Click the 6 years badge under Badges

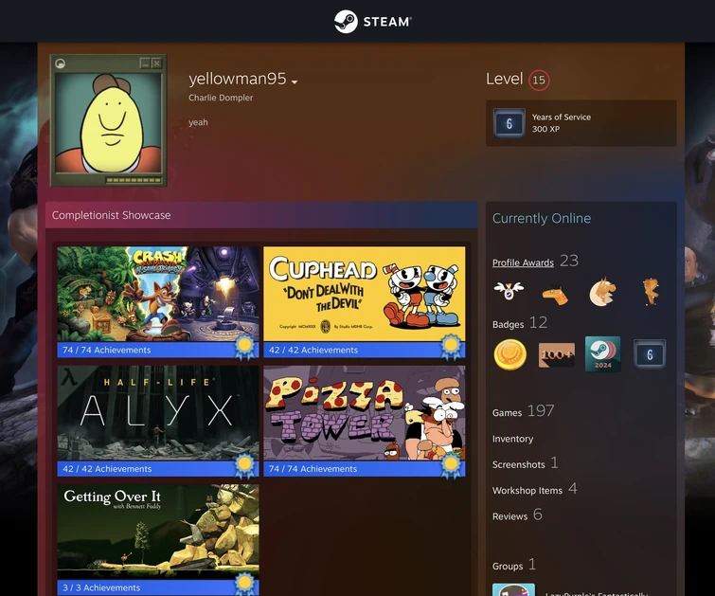coord(650,354)
